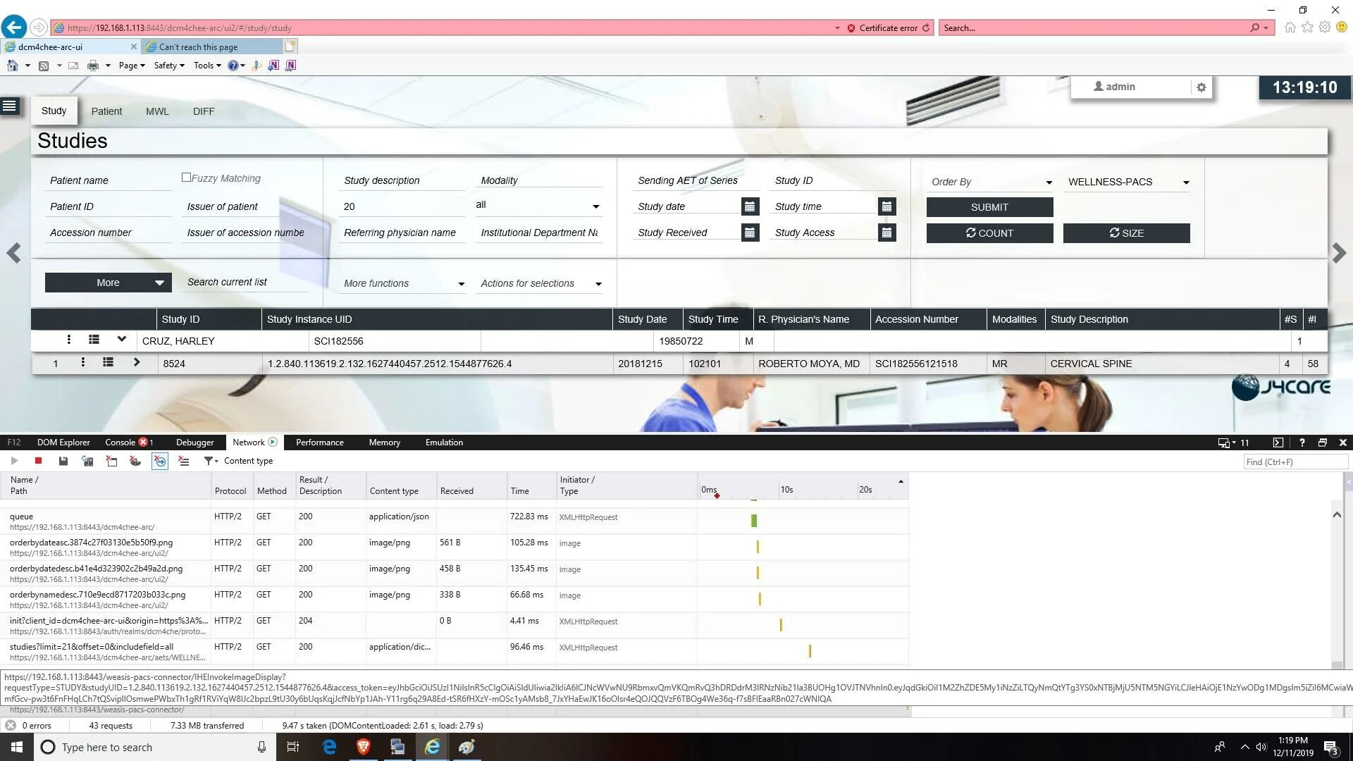
Task: Open Actions for selections dropdown
Action: click(539, 283)
